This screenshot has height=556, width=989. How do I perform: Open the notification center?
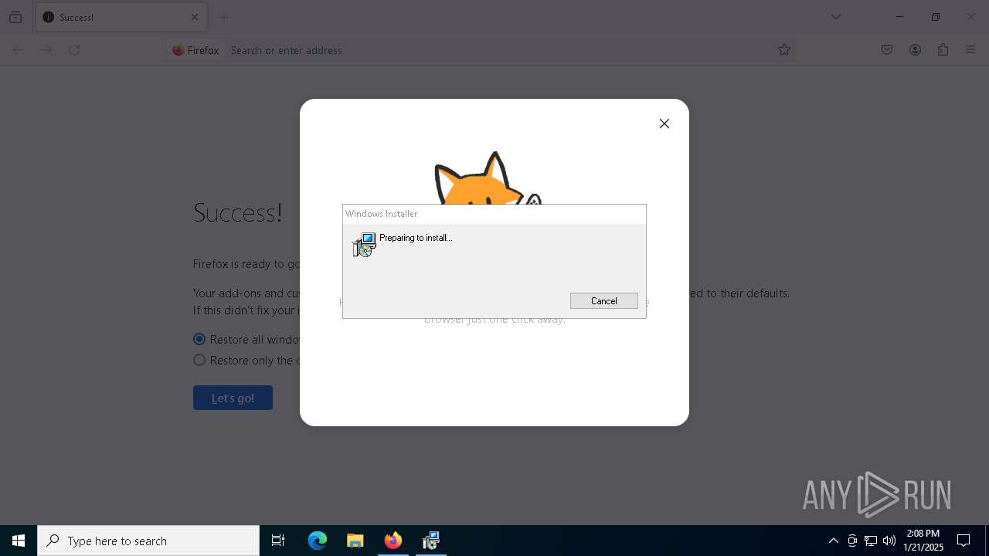pos(964,541)
